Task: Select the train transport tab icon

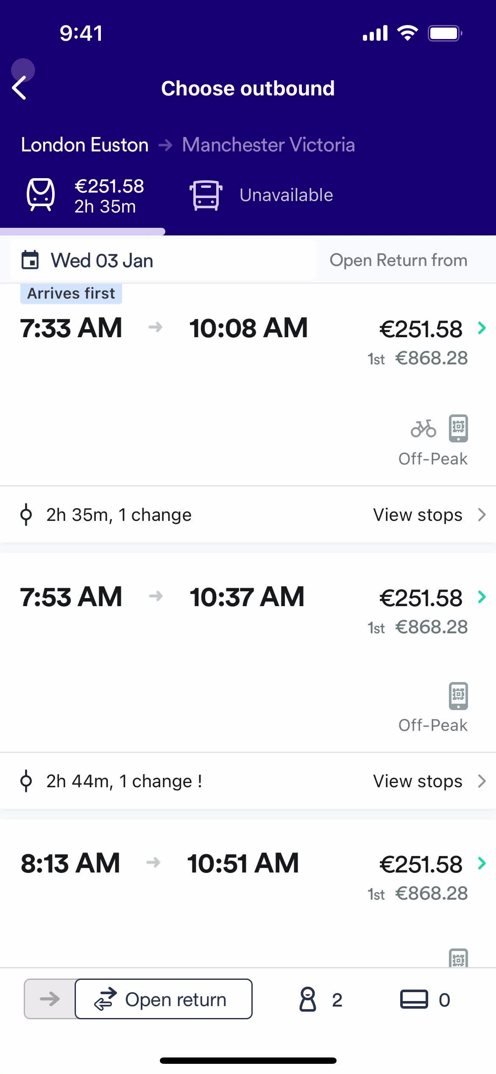Action: (41, 195)
